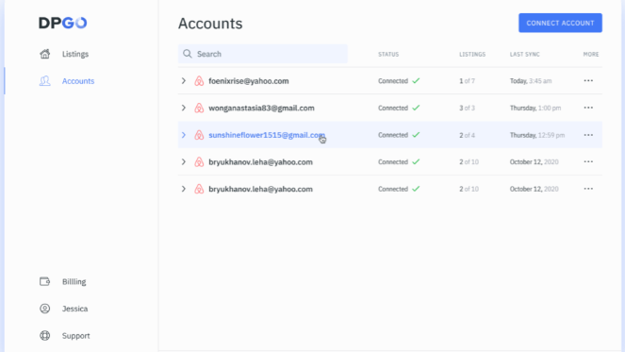
Task: Click the search magnifier icon
Action: pos(188,54)
